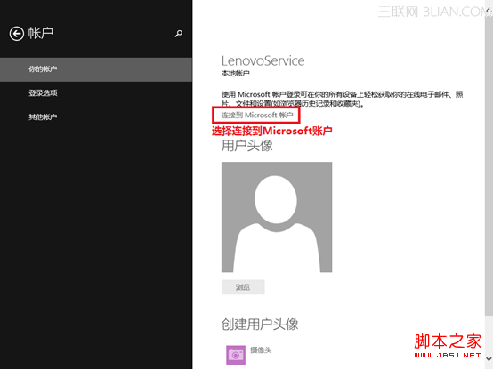Click the 浏览 button
The image size is (493, 369).
pos(243,287)
